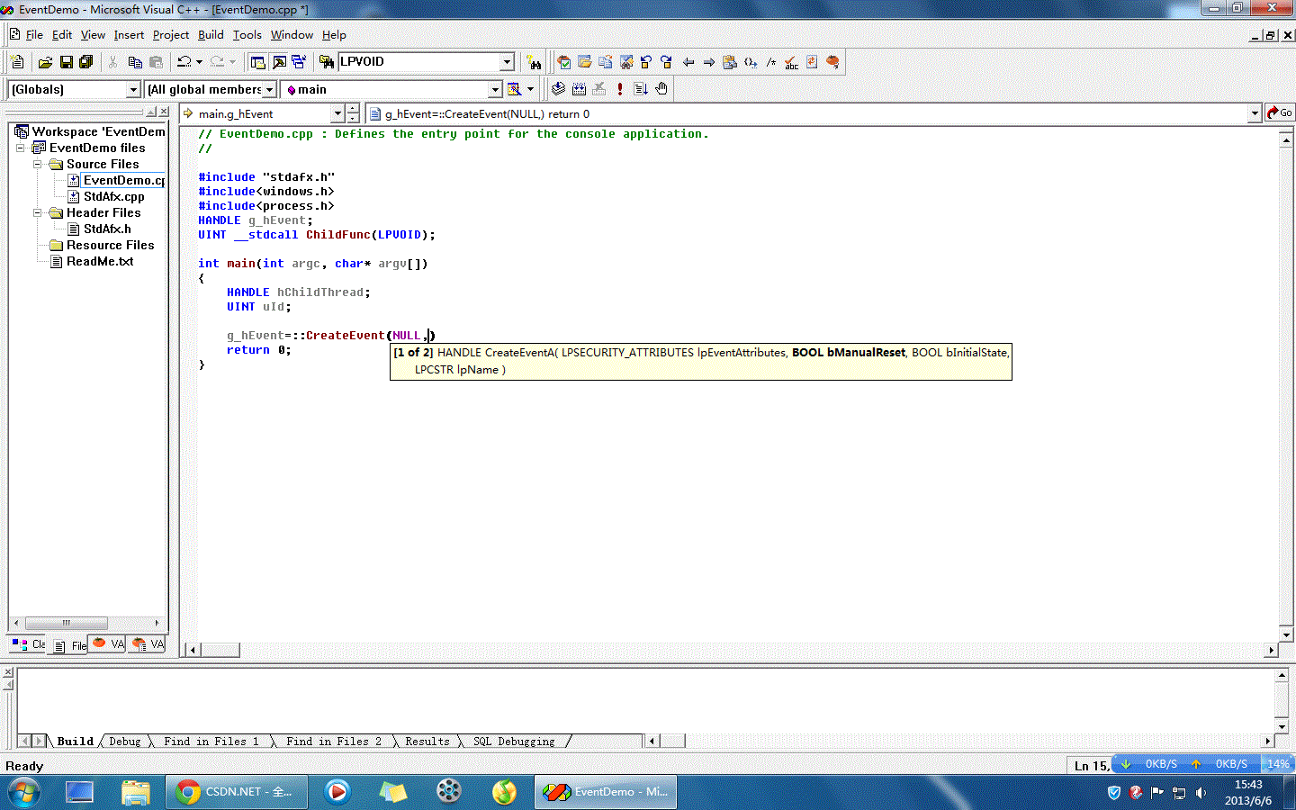The image size is (1296, 810).
Task: Open the Build menu
Action: click(x=211, y=34)
